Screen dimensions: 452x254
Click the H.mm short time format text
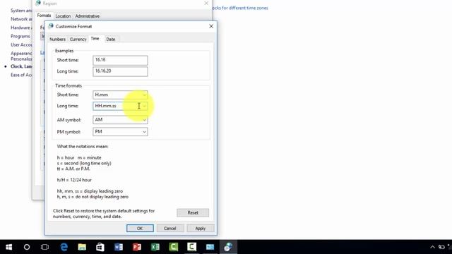click(102, 95)
